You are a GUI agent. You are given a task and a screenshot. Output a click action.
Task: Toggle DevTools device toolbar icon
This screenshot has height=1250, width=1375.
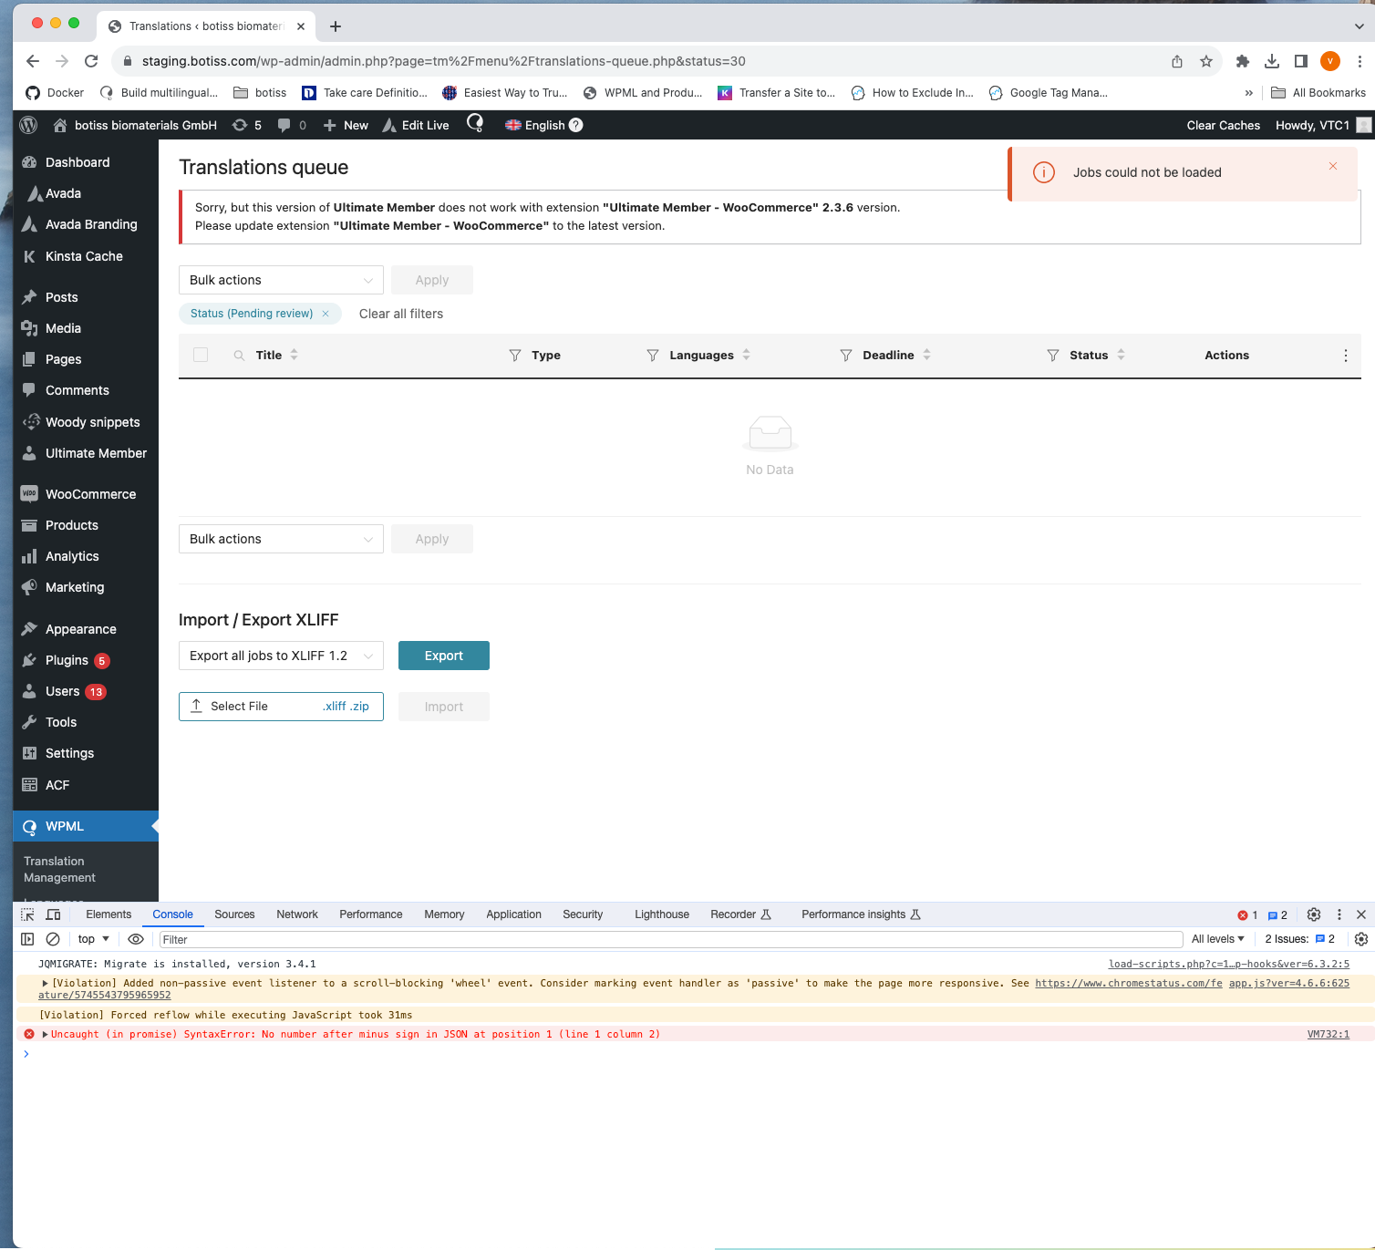[x=54, y=914]
